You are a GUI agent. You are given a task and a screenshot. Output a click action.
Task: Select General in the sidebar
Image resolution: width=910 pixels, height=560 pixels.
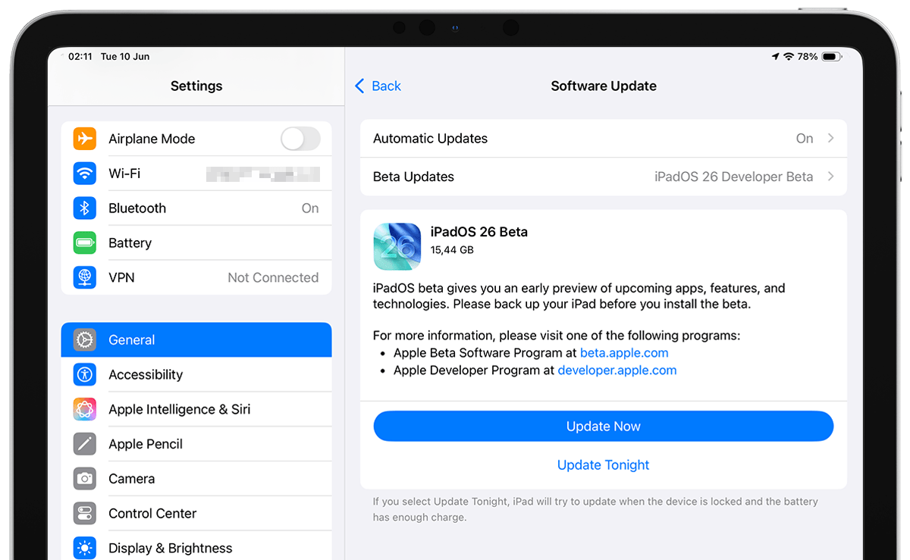pyautogui.click(x=196, y=339)
